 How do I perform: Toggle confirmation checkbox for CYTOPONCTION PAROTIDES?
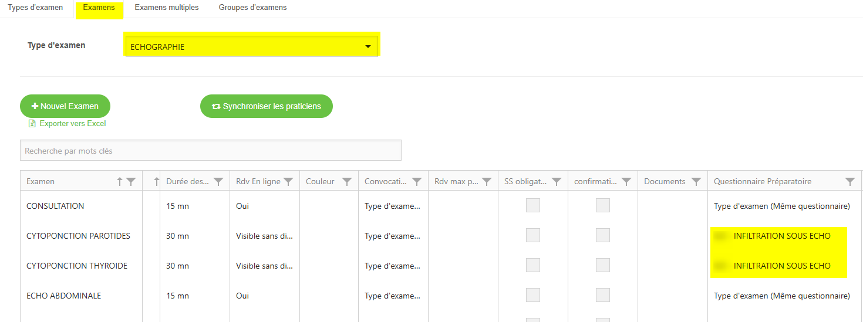coord(603,235)
